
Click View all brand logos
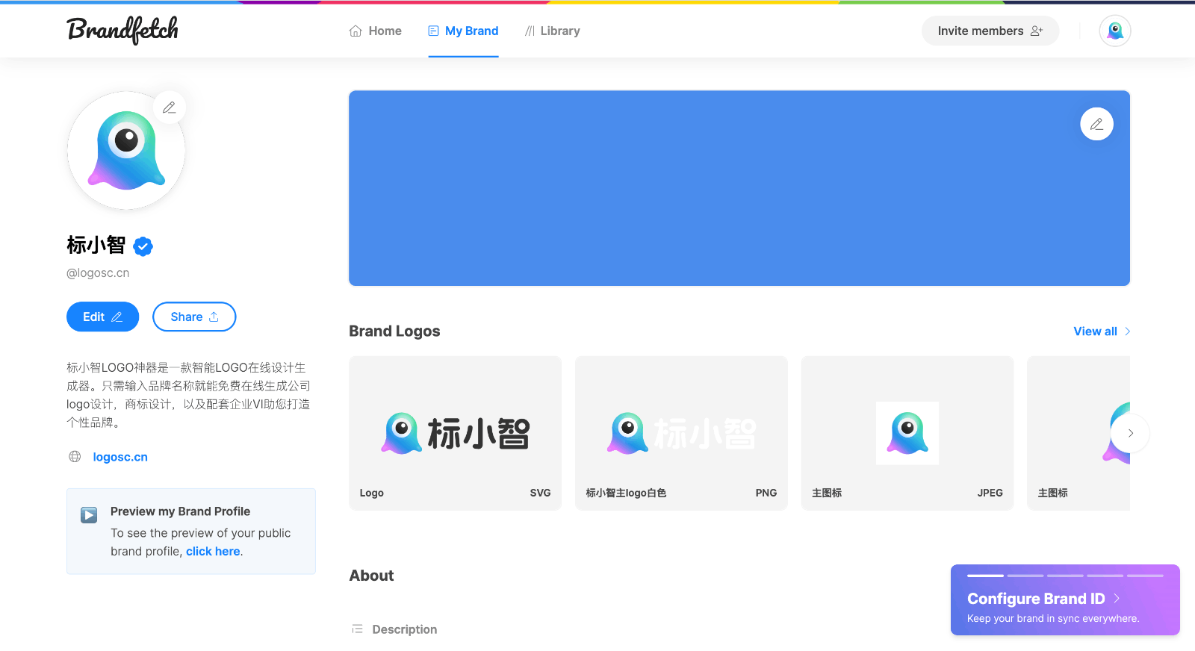tap(1102, 331)
